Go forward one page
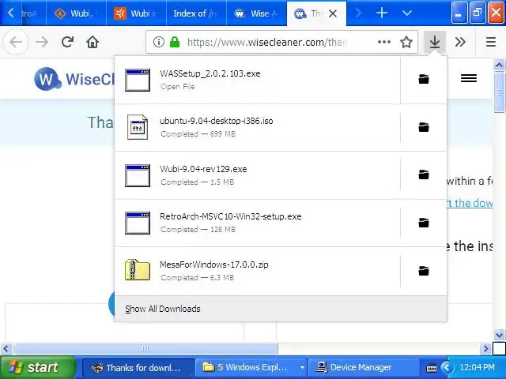506x379 pixels. [42, 42]
